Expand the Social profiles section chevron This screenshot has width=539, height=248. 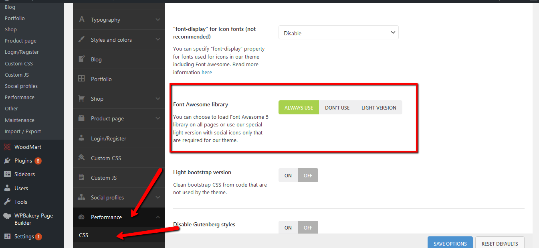(x=158, y=197)
